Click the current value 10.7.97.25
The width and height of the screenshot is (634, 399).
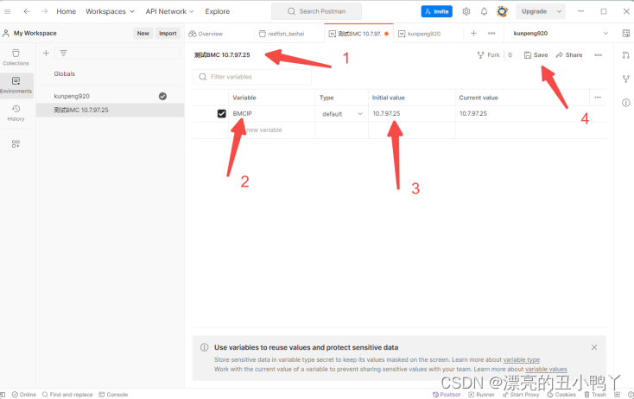pyautogui.click(x=473, y=114)
